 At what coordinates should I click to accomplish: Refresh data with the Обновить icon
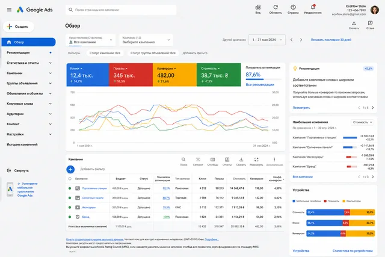(x=276, y=9)
